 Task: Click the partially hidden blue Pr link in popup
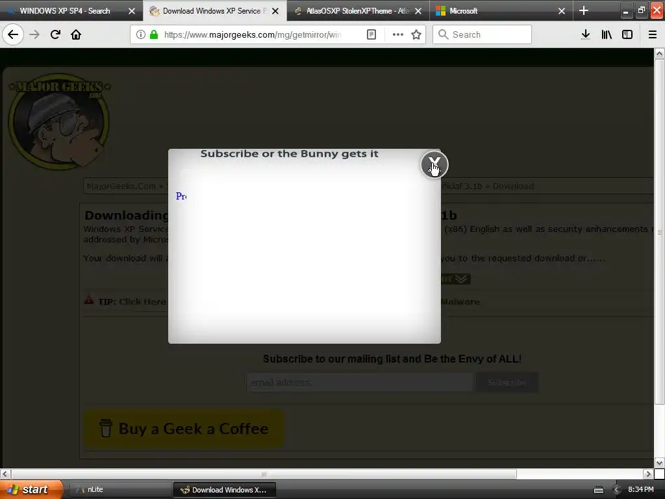tap(181, 196)
